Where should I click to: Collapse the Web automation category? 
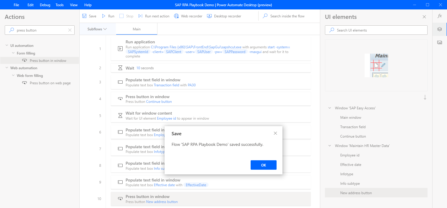click(7, 68)
